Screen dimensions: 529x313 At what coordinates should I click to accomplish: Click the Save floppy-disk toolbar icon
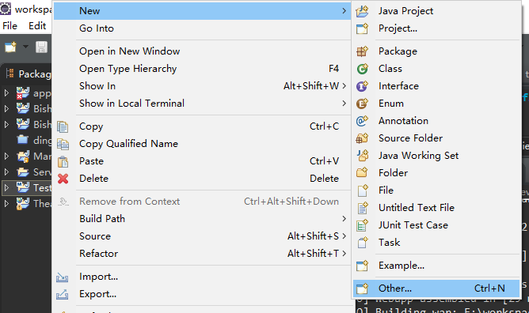pos(41,47)
